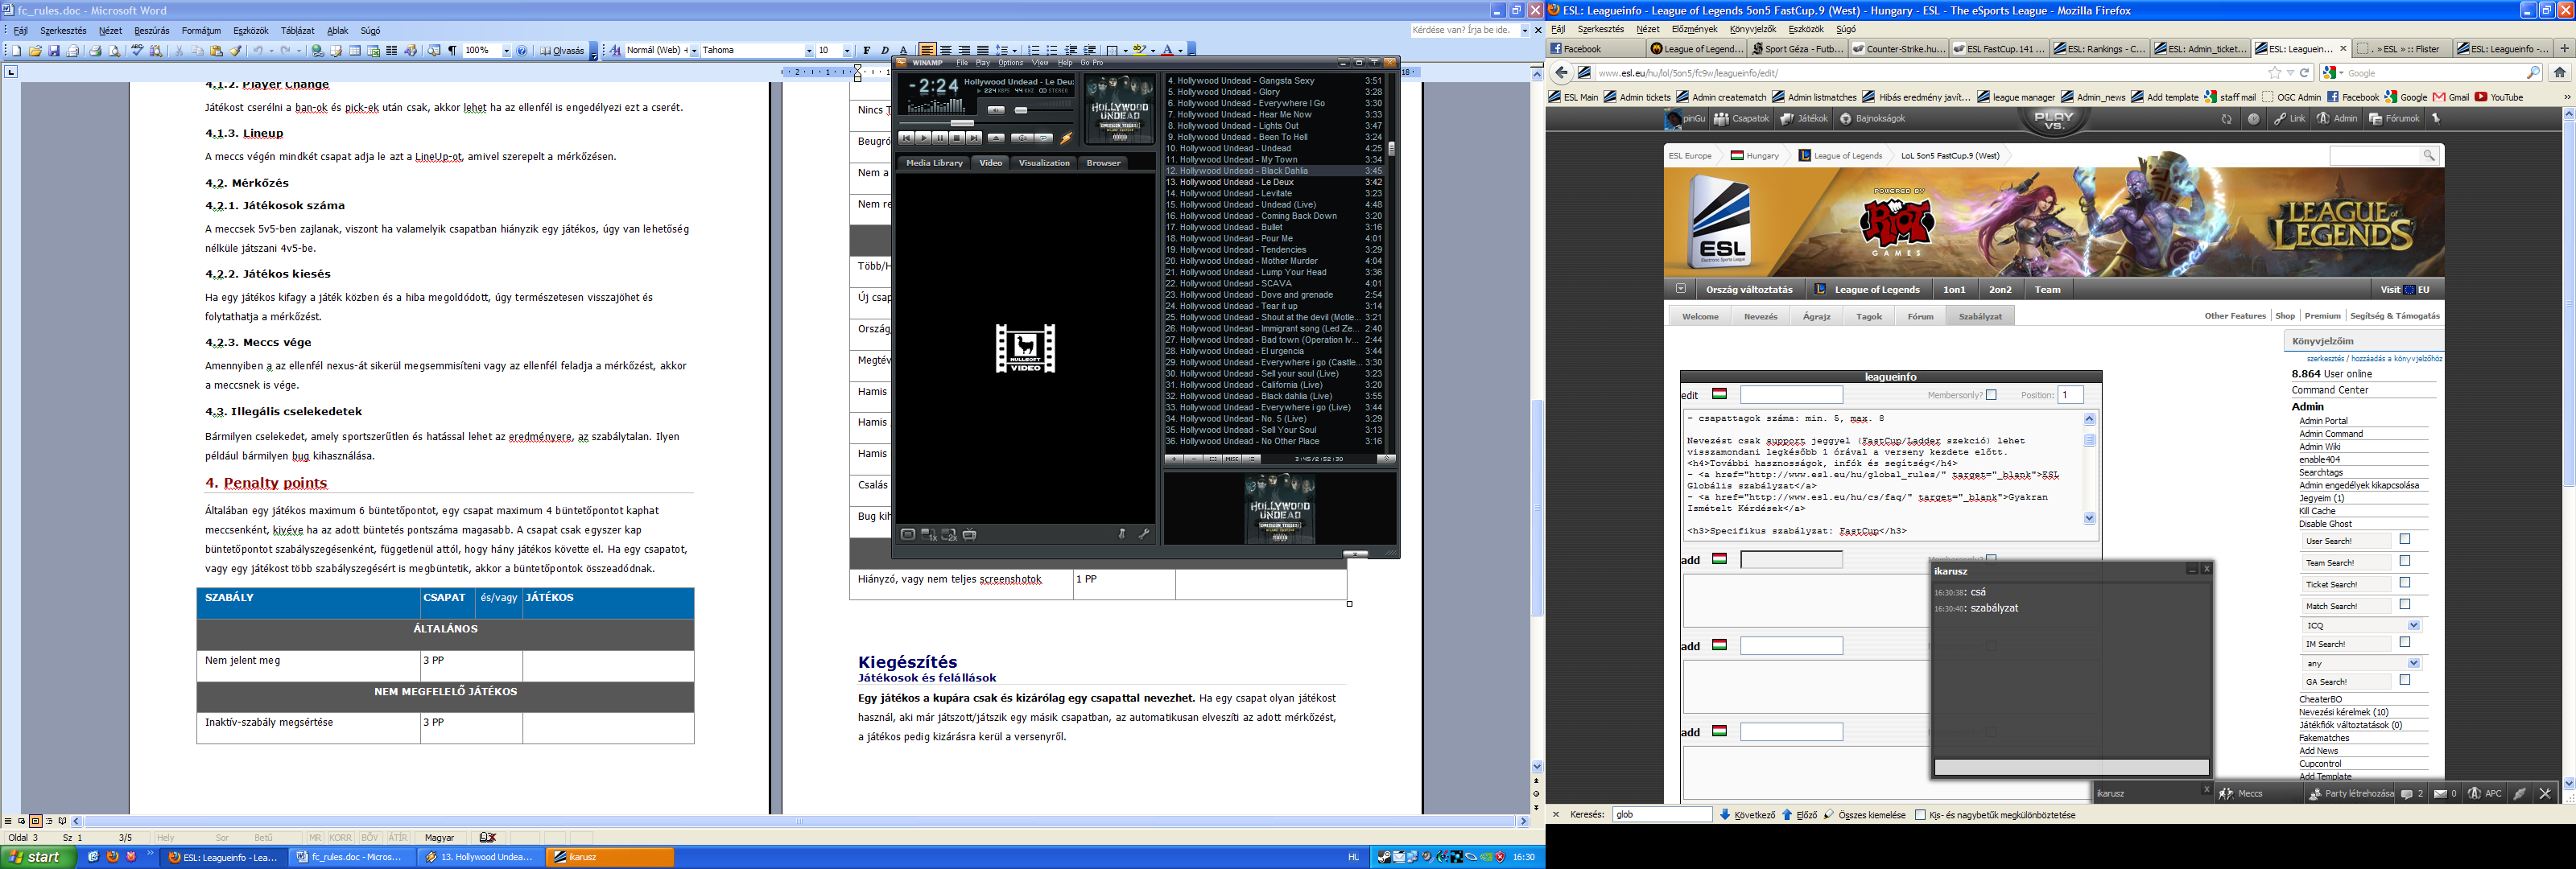Click the Save floppy icon in Word
Viewport: 2576px width, 869px height.
(54, 51)
